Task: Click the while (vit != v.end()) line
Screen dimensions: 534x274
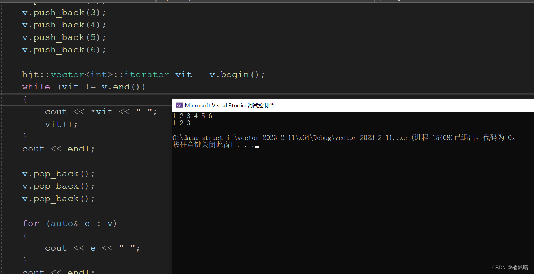Action: click(x=84, y=87)
